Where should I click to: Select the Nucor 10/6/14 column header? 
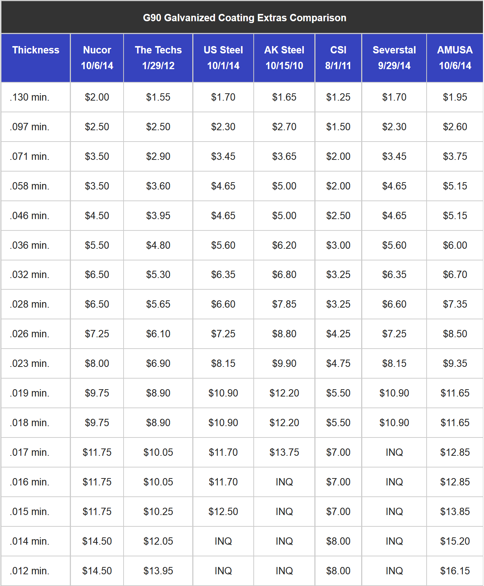[x=97, y=58]
